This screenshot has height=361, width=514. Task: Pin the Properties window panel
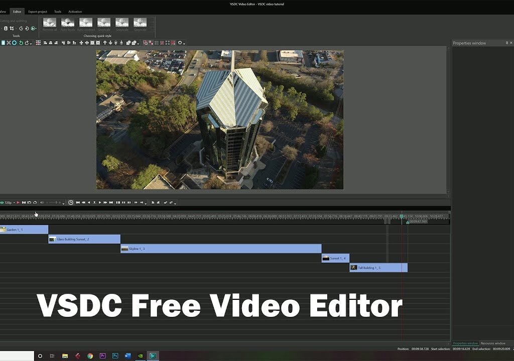click(x=507, y=43)
